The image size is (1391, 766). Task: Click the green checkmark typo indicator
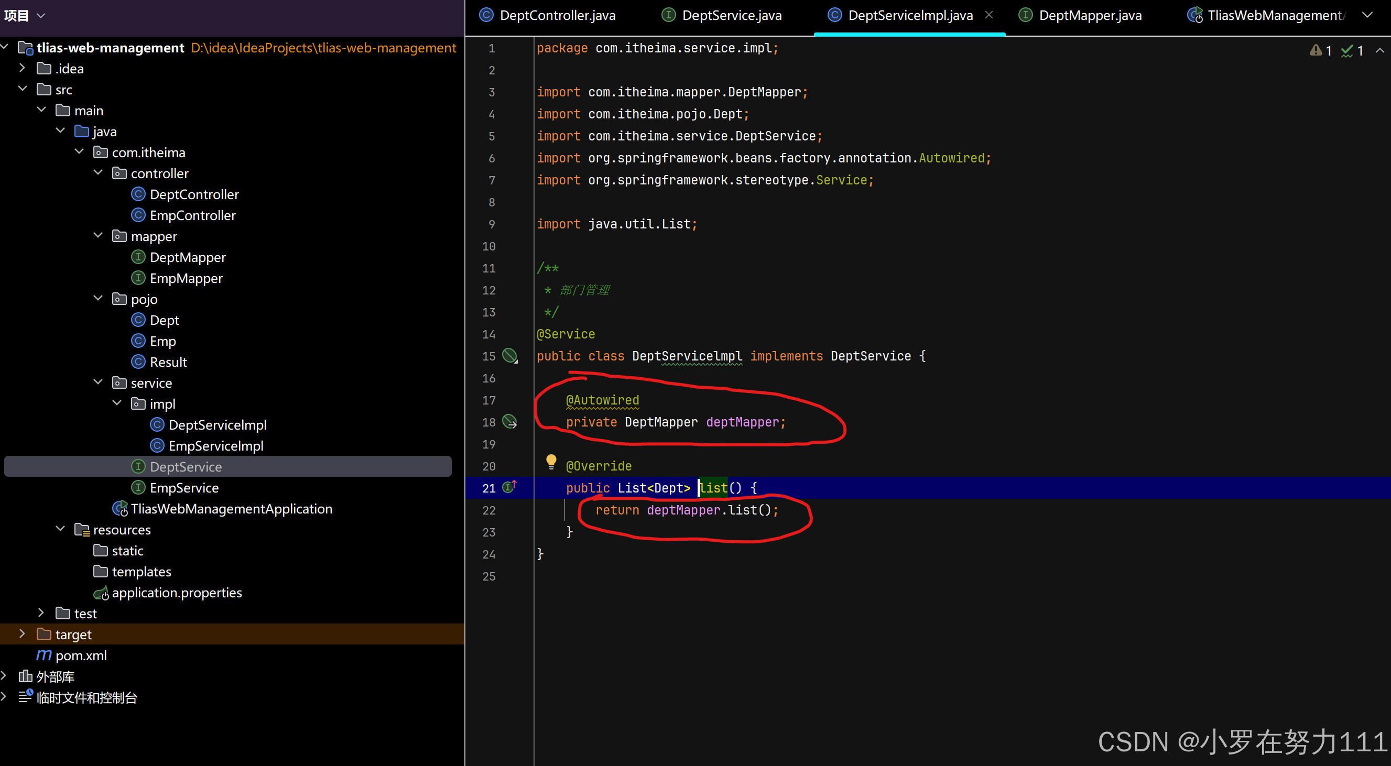pos(1347,51)
